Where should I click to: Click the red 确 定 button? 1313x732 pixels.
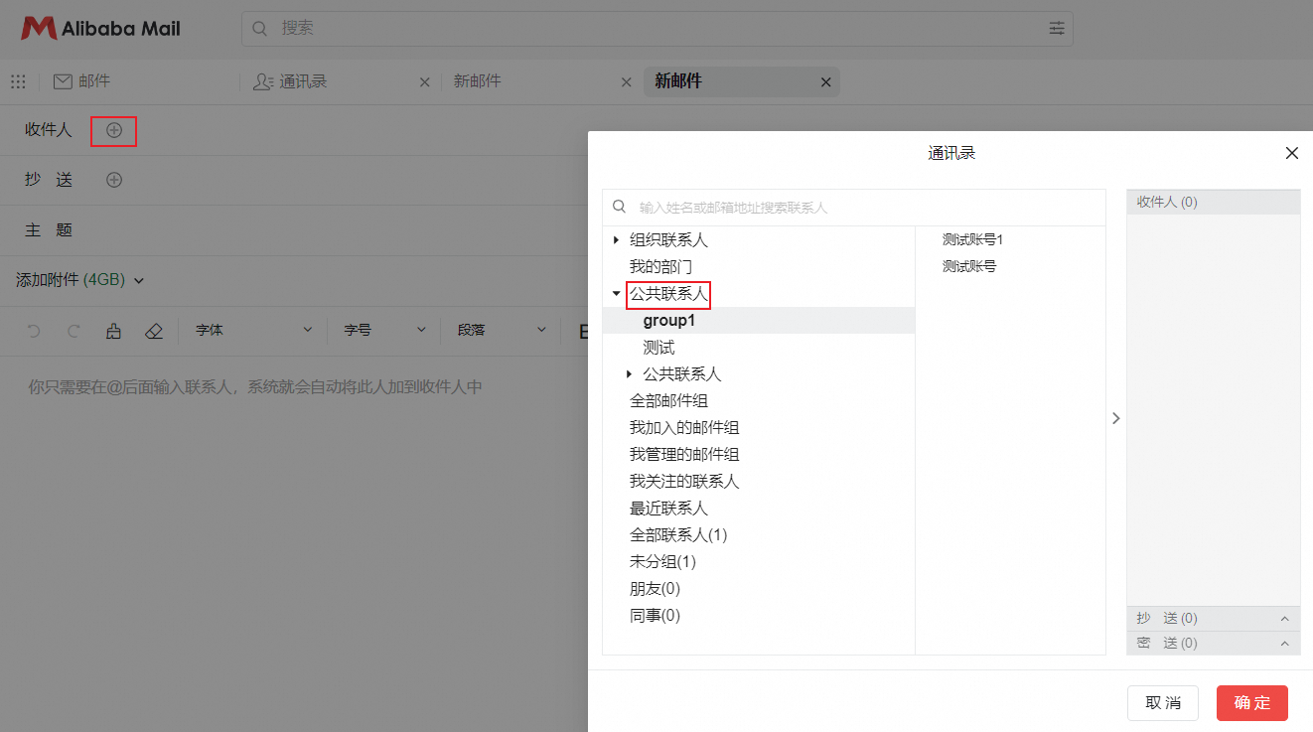click(x=1252, y=703)
